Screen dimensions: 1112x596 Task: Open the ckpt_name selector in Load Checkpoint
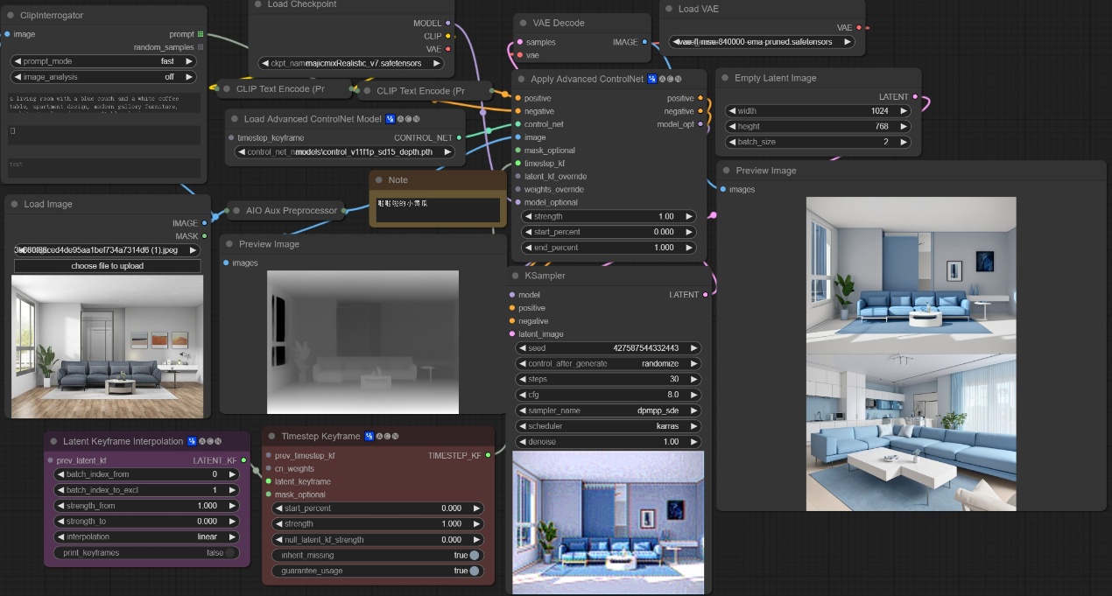(x=352, y=63)
